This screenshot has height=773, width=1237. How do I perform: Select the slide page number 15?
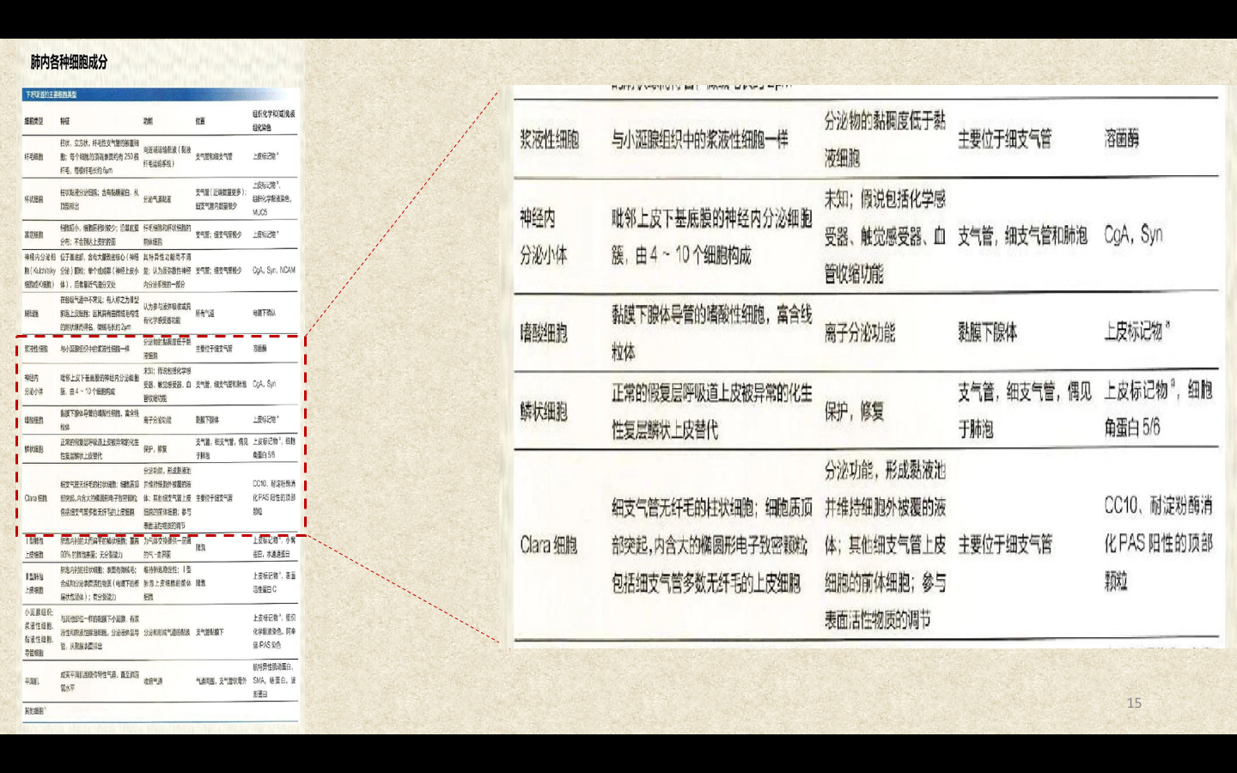1134,703
